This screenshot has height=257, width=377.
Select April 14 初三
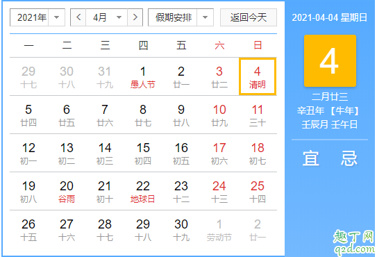click(x=105, y=154)
